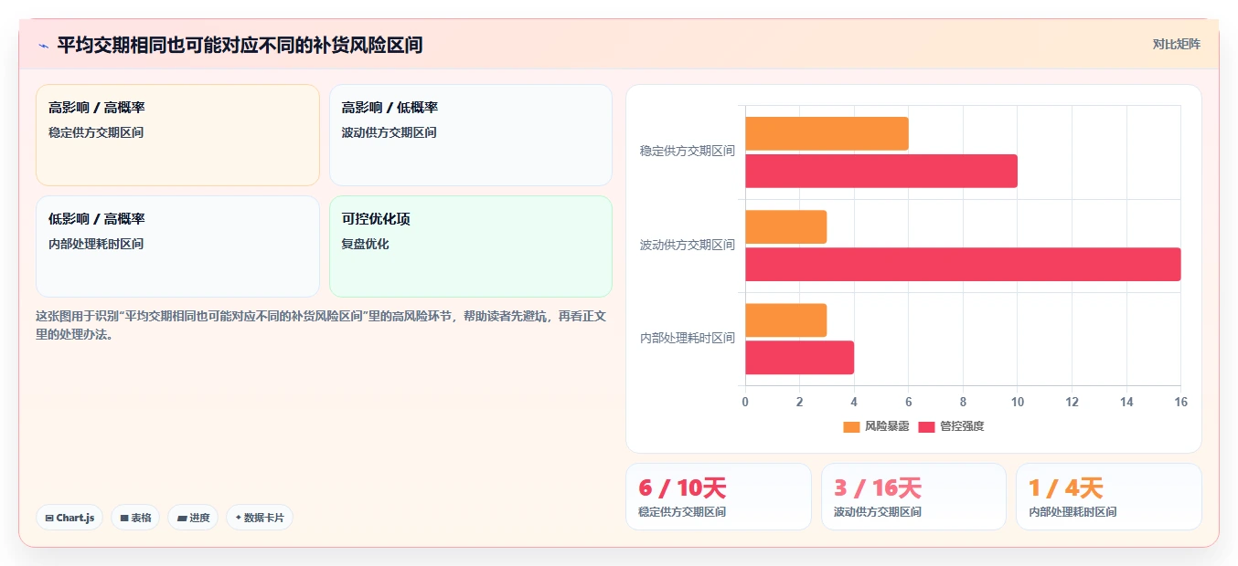The width and height of the screenshot is (1238, 566).
Task: Click the 表格 tag
Action: [135, 518]
